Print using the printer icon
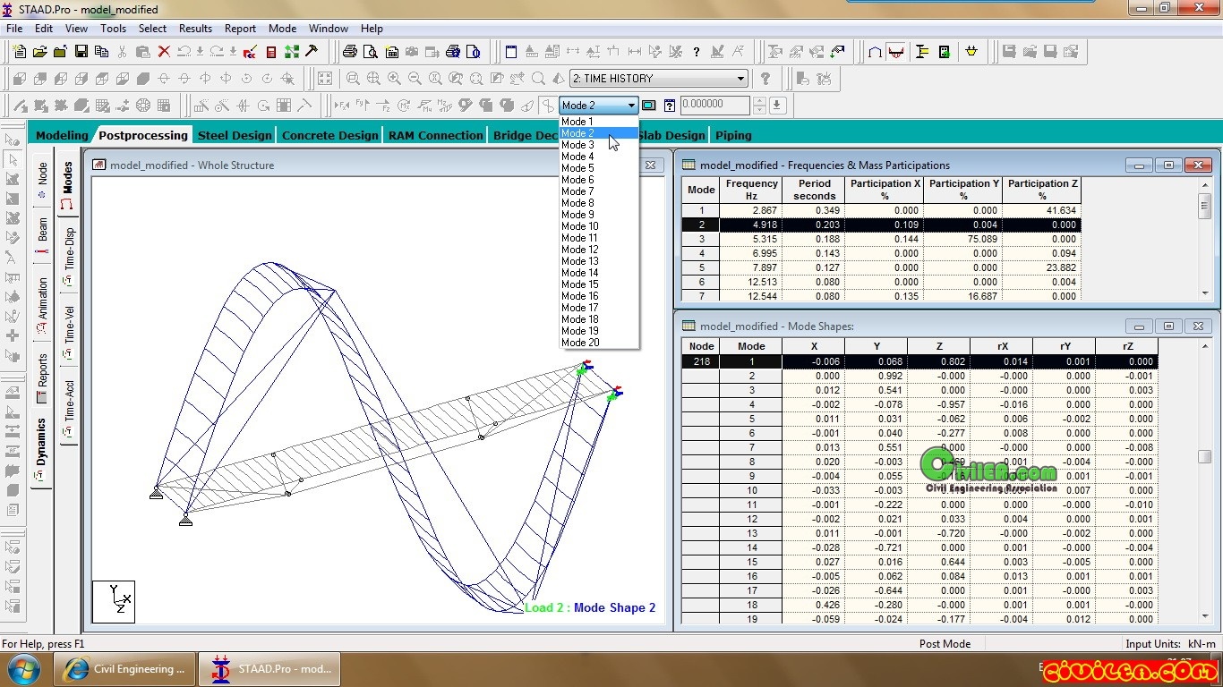 tap(350, 52)
